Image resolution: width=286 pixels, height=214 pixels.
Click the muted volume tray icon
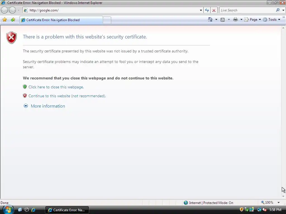[x=264, y=210]
